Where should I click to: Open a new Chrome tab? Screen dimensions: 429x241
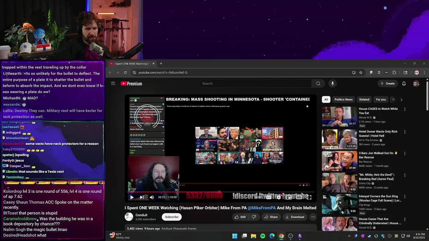pos(161,64)
